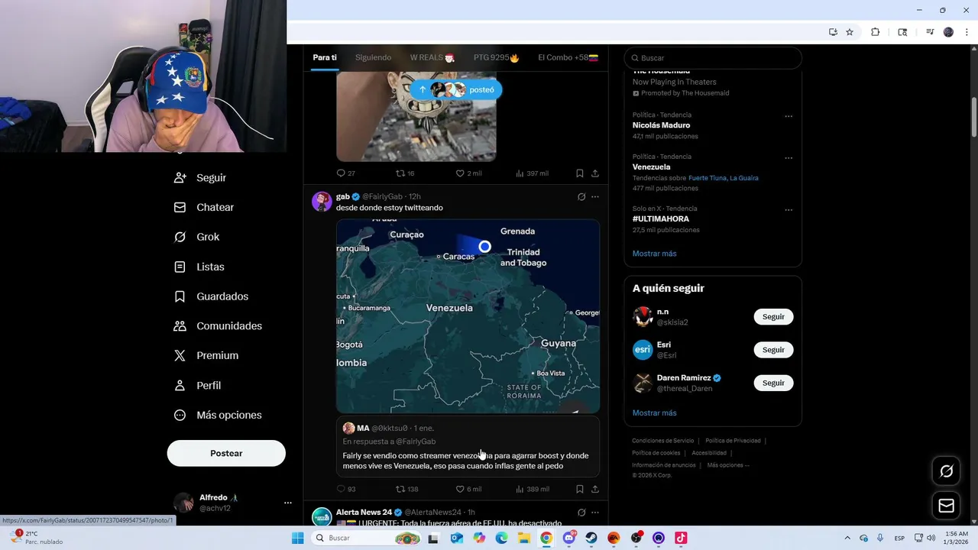Image resolution: width=978 pixels, height=550 pixels.
Task: Like the post with 2 mil likes
Action: [468, 173]
